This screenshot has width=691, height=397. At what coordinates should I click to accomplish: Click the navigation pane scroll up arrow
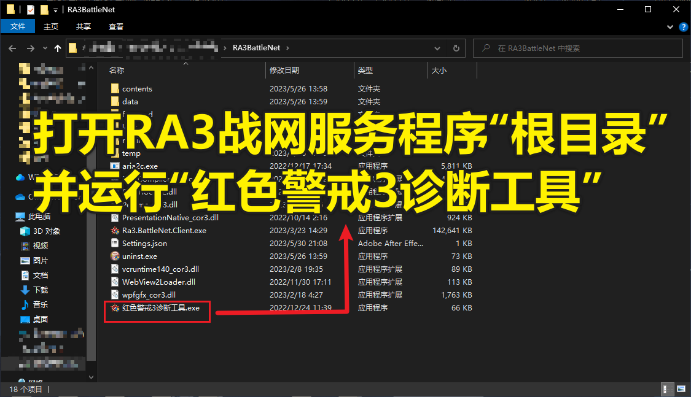point(92,67)
